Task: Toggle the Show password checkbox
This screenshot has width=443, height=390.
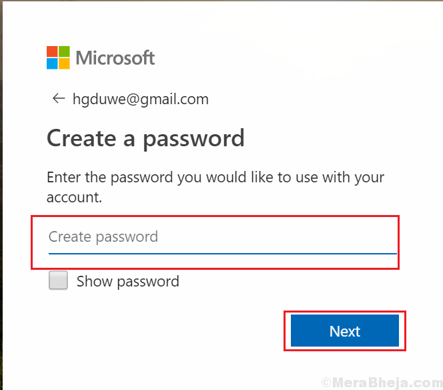Action: (58, 280)
